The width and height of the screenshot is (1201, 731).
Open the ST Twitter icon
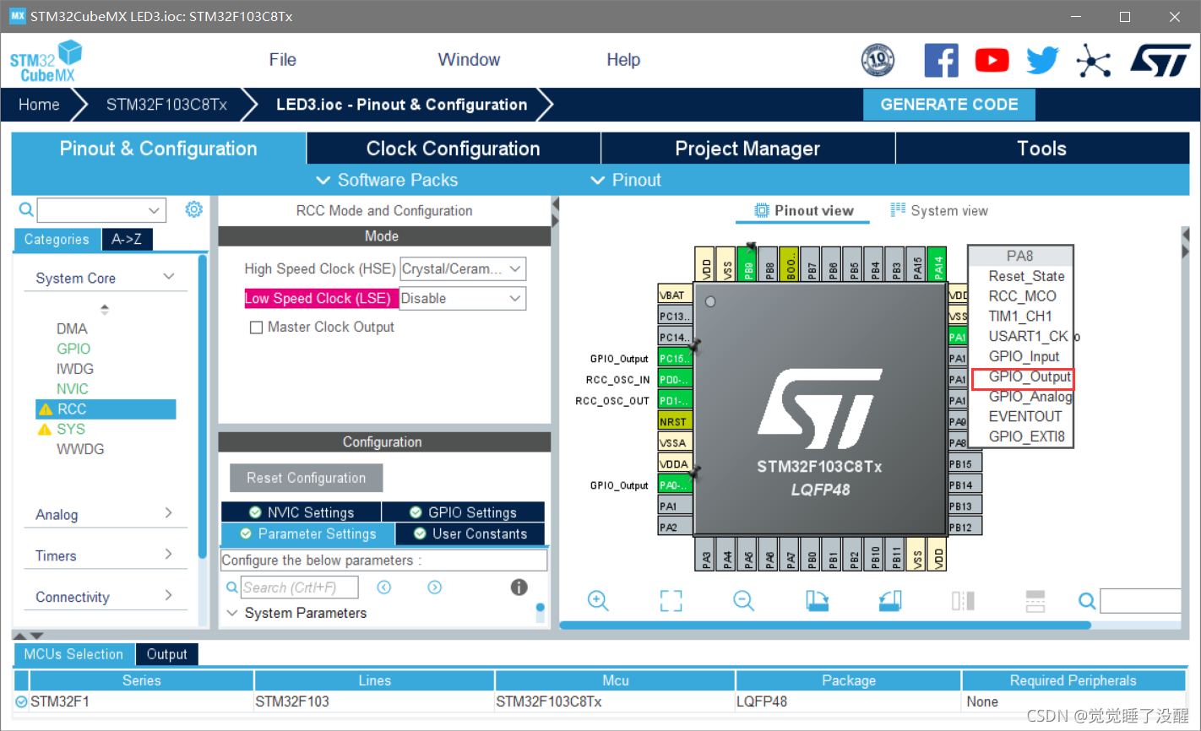tap(1042, 61)
